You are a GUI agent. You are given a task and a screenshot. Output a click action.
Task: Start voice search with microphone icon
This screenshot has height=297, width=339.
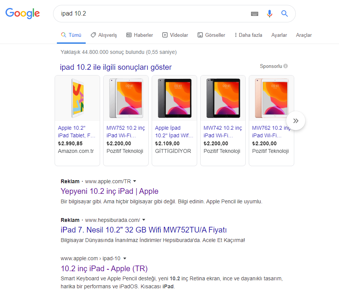click(269, 14)
